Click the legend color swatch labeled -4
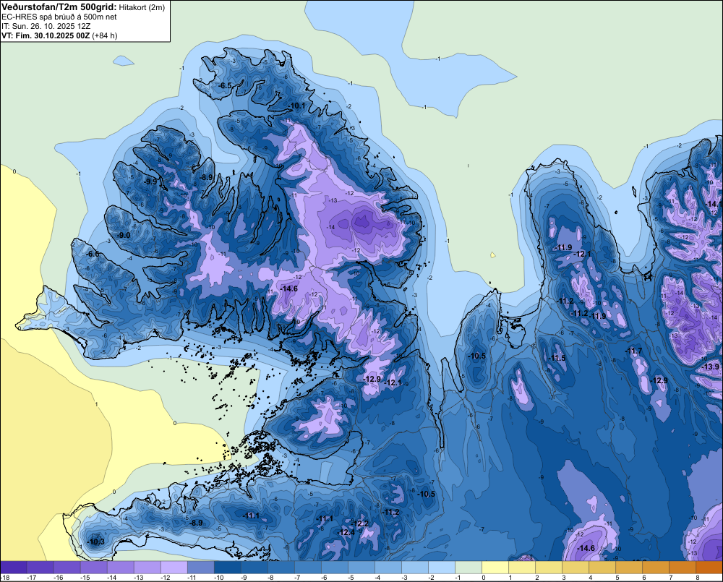The height and width of the screenshot is (582, 723). click(x=388, y=568)
